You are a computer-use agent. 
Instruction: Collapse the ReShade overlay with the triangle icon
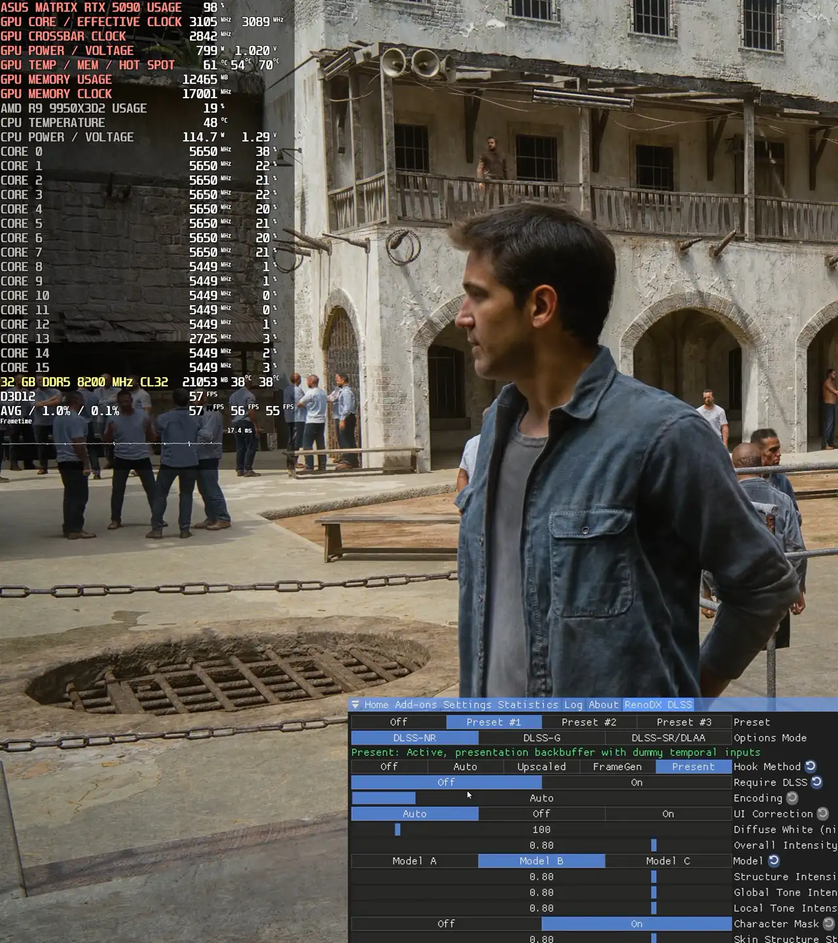click(355, 705)
